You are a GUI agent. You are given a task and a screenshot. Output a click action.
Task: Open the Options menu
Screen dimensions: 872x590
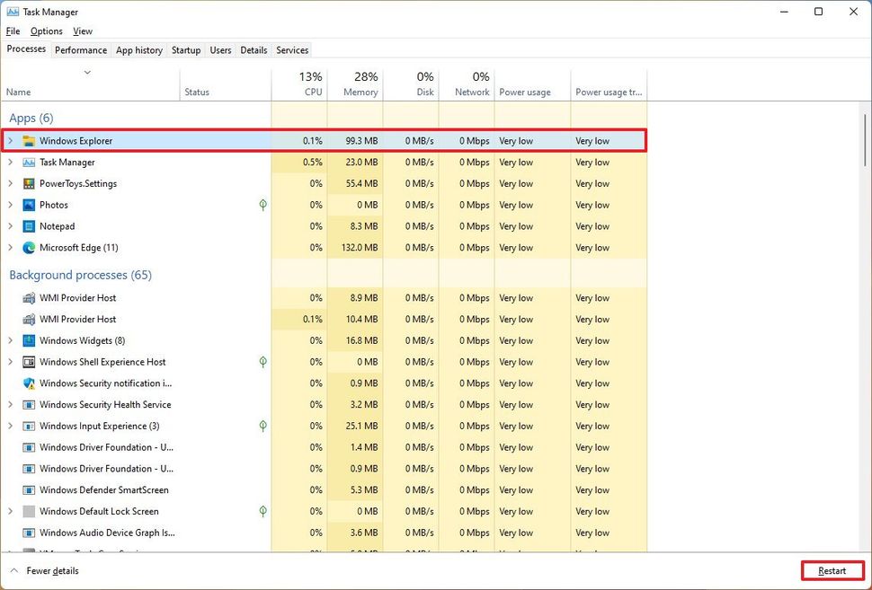[x=46, y=31]
